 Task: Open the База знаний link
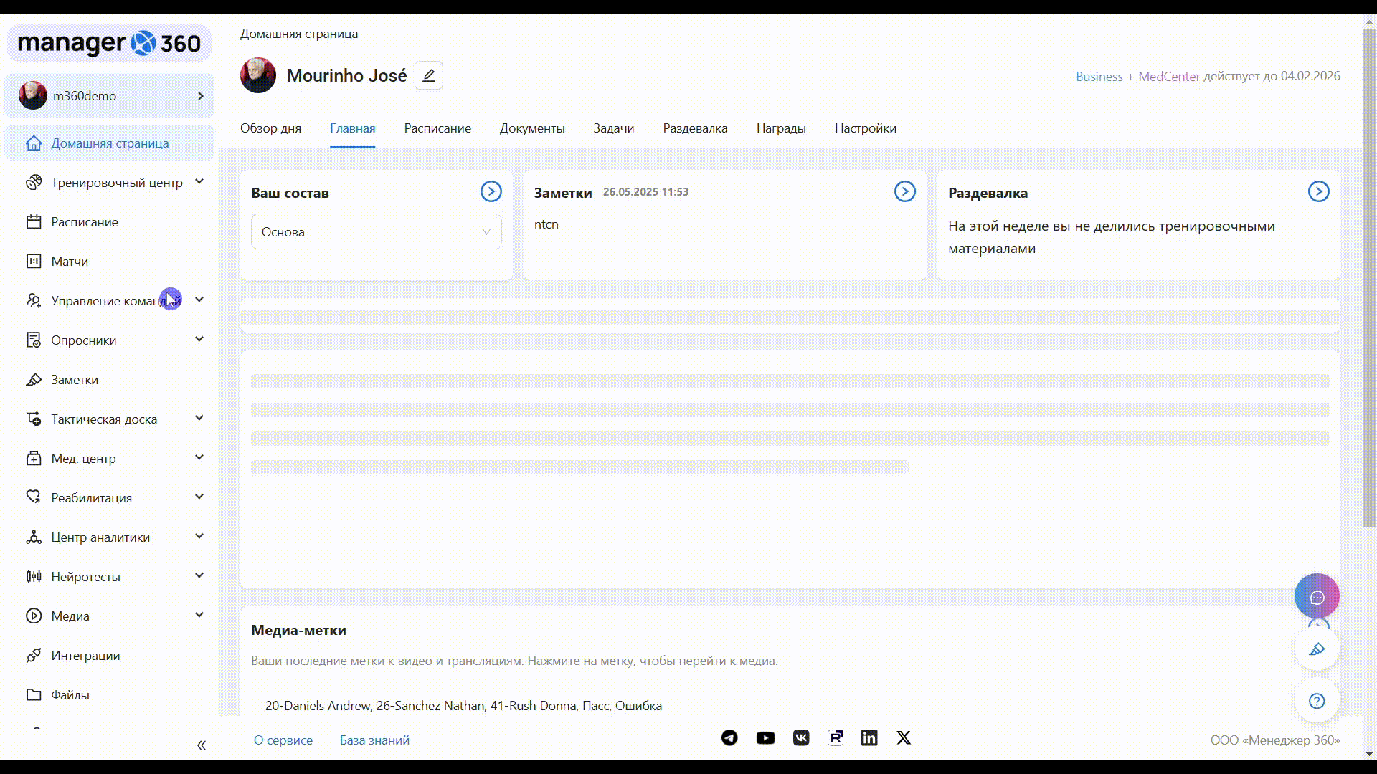coord(374,740)
